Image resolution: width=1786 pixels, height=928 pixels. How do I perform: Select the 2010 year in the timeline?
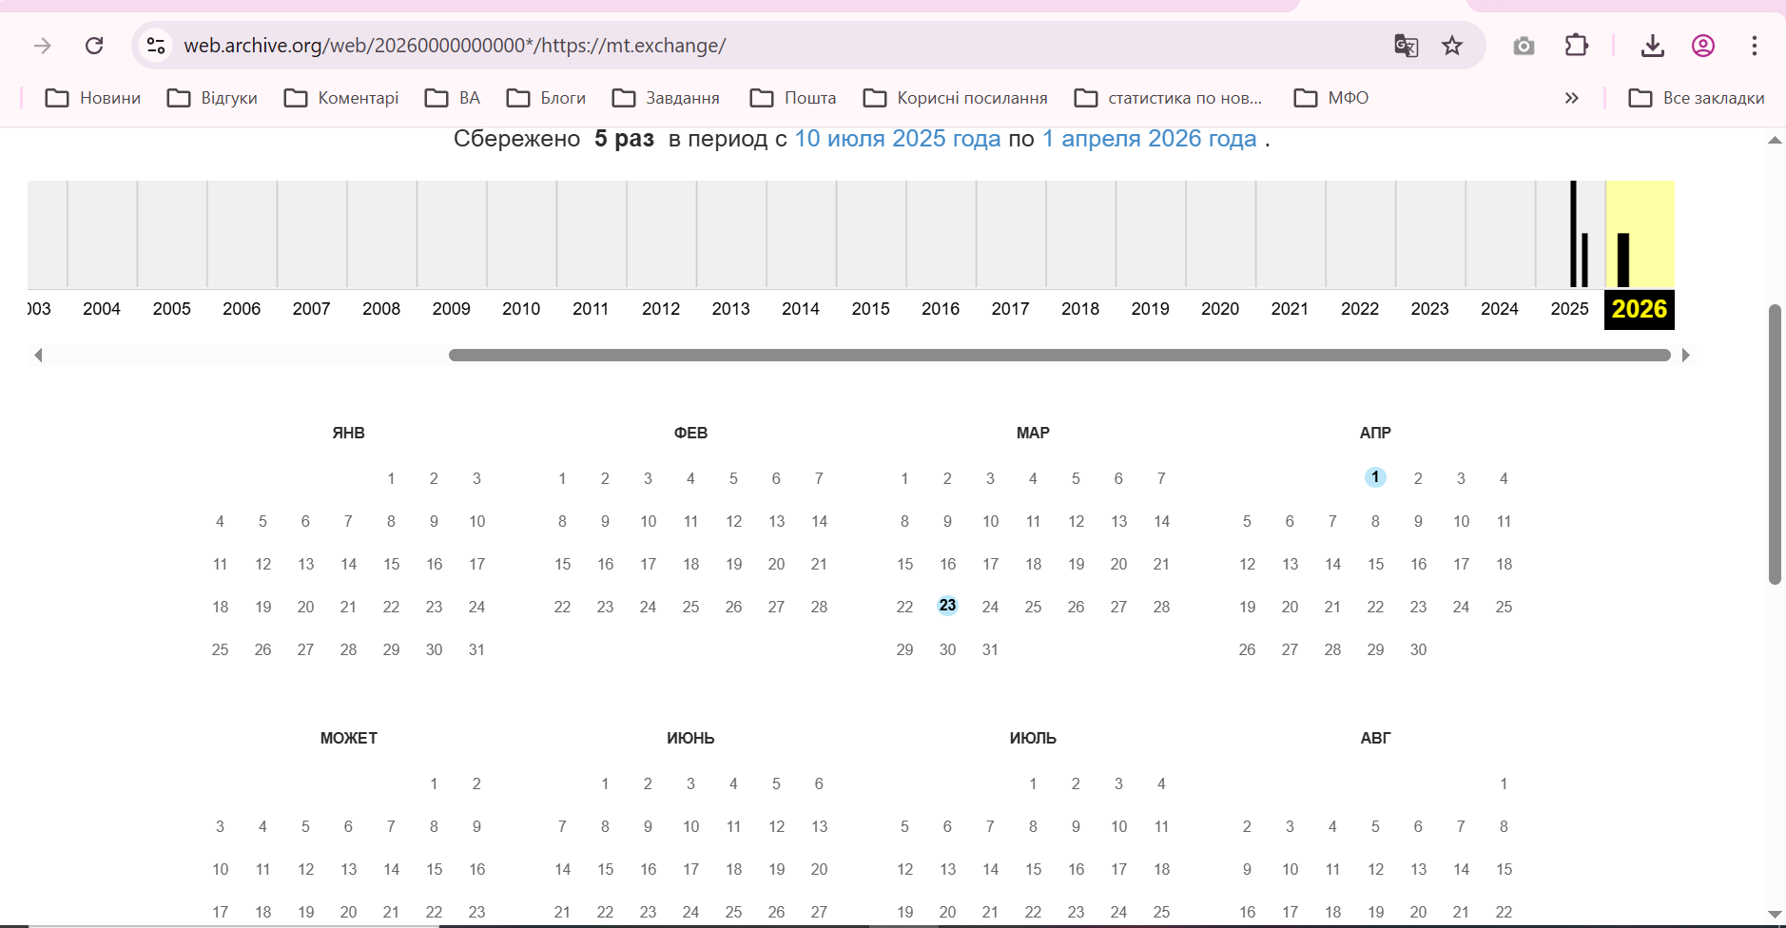click(x=521, y=309)
